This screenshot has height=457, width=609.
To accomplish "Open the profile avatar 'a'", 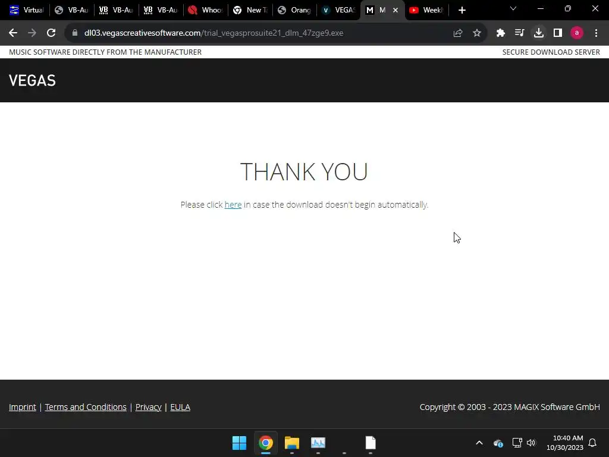I will coord(577,33).
